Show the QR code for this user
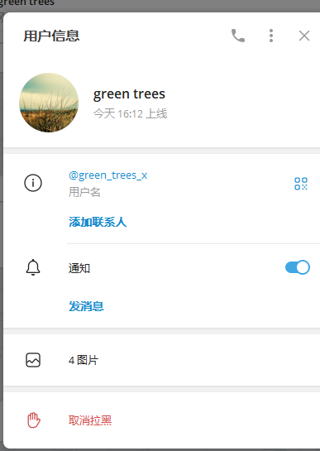Image resolution: width=320 pixels, height=451 pixels. (301, 184)
